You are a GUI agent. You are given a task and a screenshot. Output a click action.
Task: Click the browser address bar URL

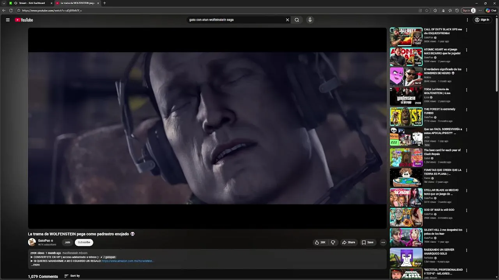tap(52, 10)
